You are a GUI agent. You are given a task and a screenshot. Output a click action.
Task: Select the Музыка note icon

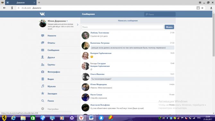43,86
